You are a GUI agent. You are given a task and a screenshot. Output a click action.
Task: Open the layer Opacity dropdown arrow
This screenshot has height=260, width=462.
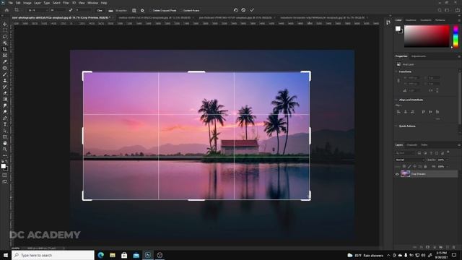click(448, 160)
